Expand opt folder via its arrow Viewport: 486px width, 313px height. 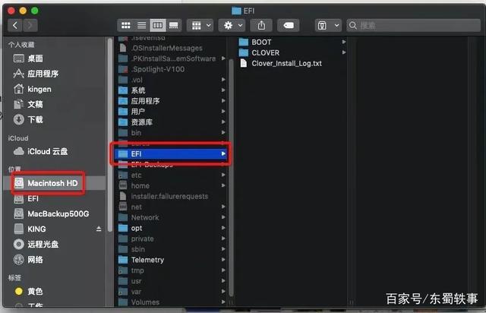click(x=223, y=228)
